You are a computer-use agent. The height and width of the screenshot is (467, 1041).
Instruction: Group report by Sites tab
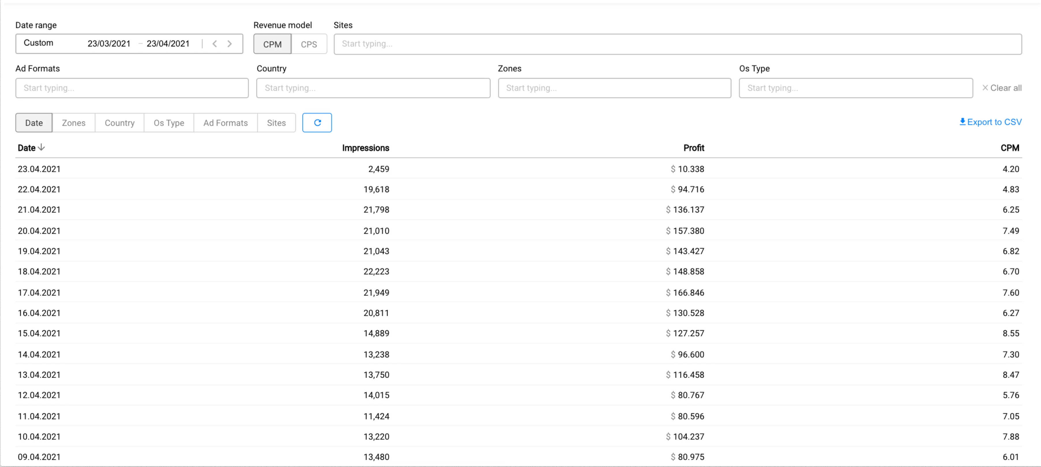tap(277, 123)
